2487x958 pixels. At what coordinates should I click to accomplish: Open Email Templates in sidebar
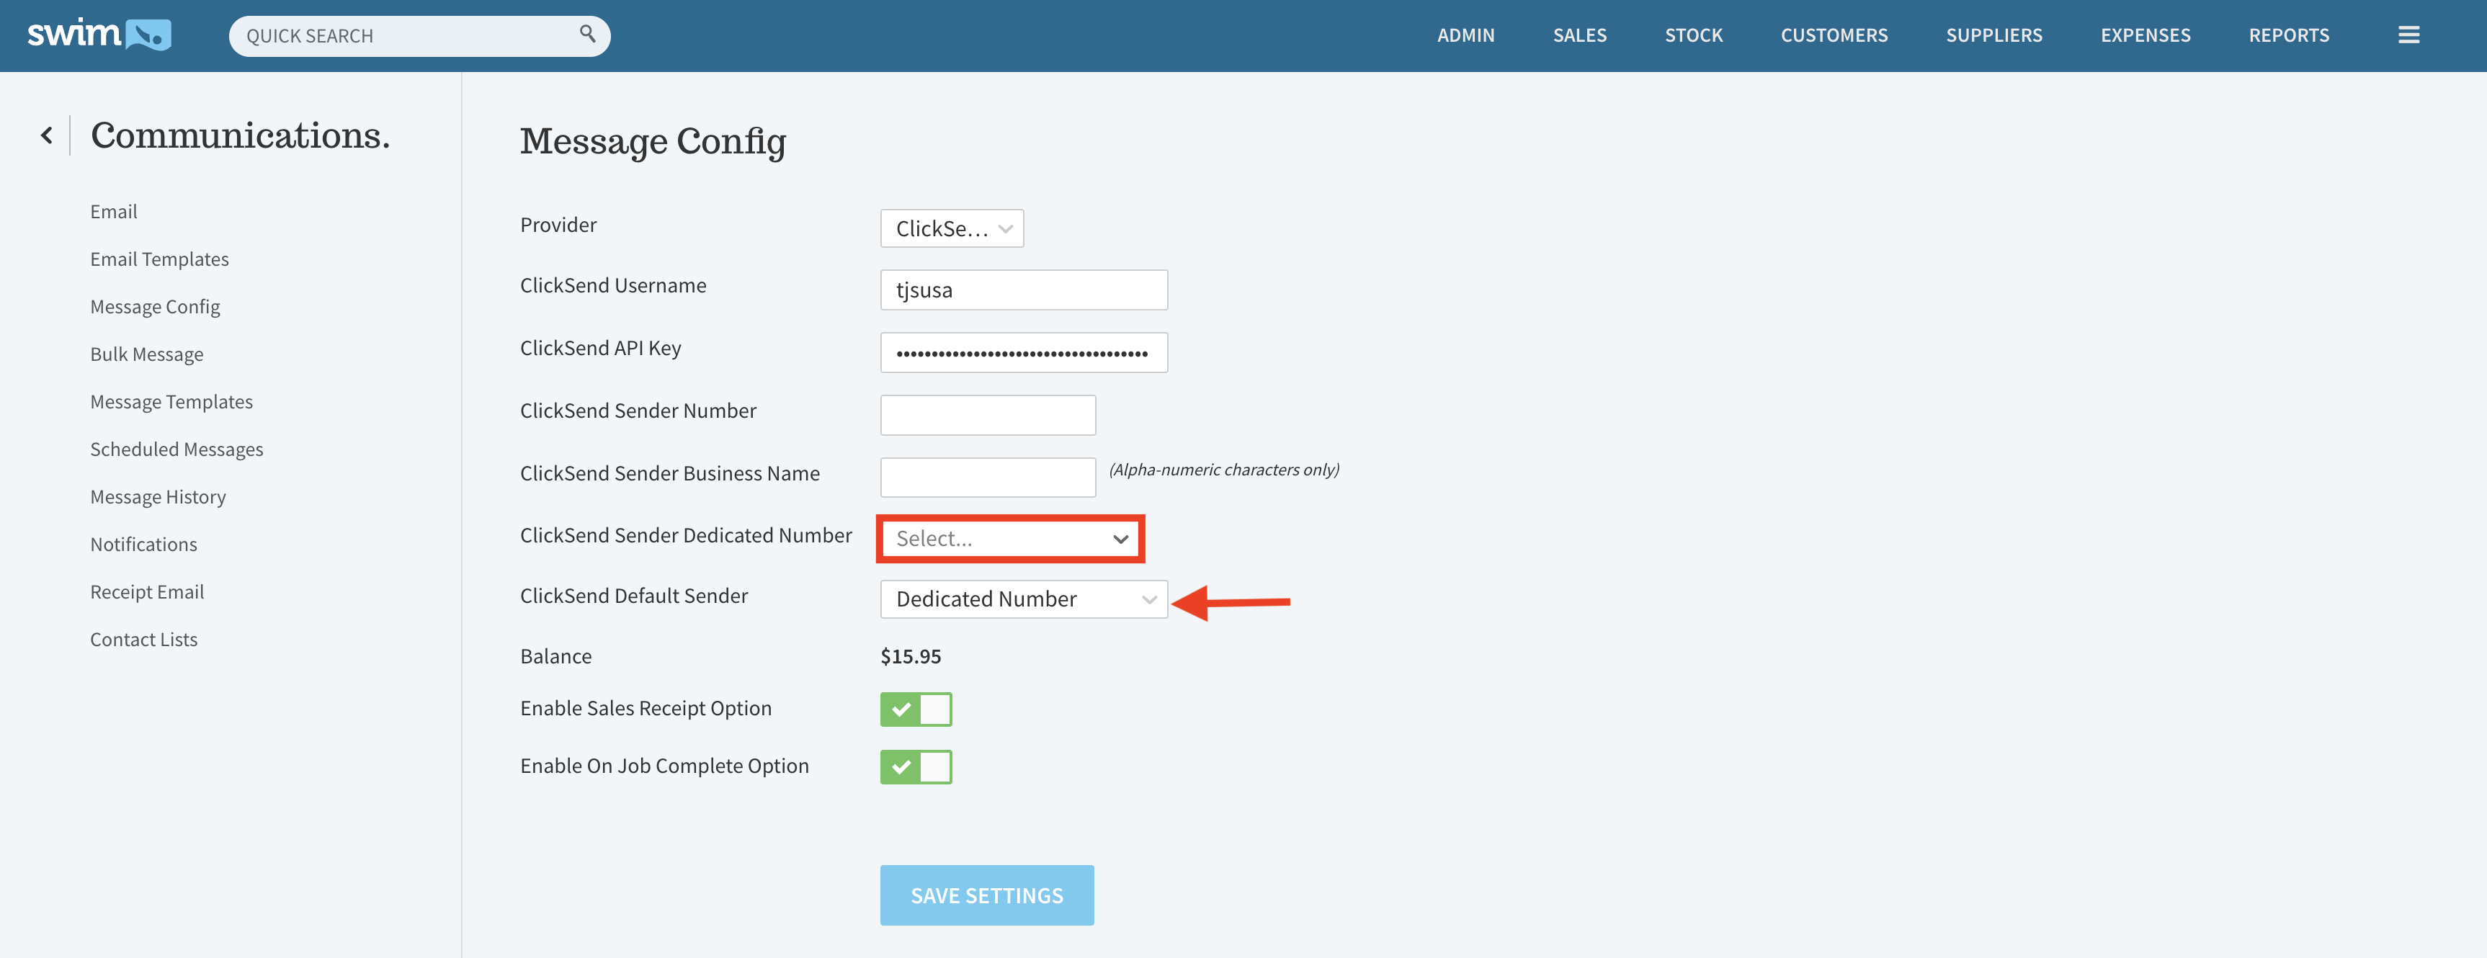pos(159,259)
